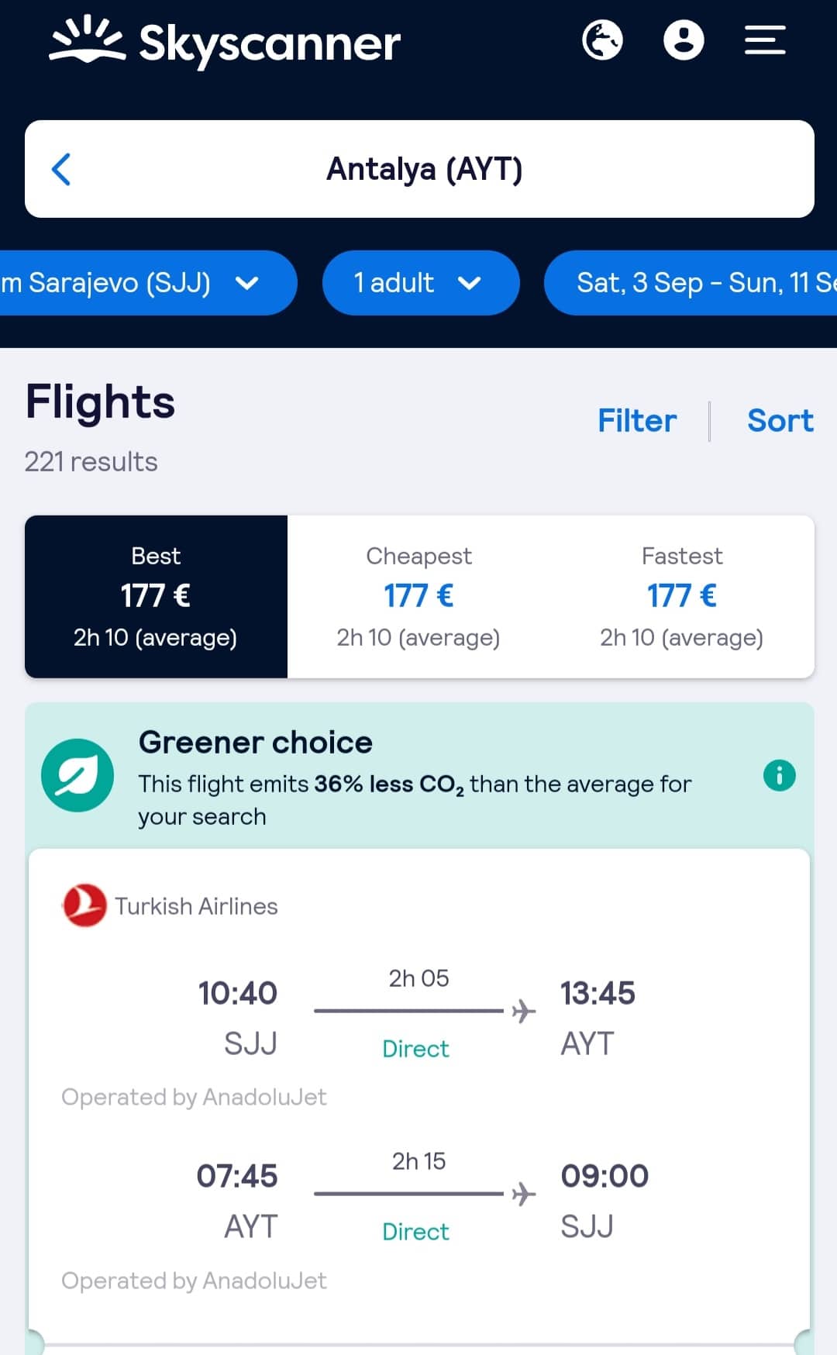
Task: Open the user profile account icon
Action: click(x=684, y=40)
